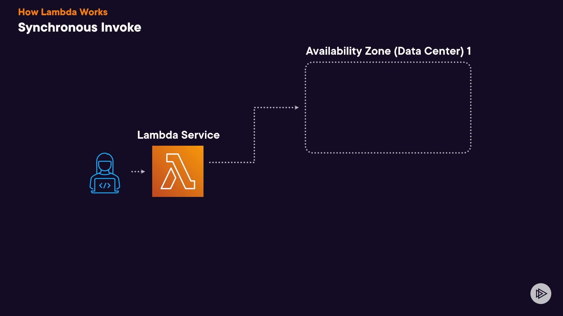Click the vertical dotted segment of the connector line
The height and width of the screenshot is (316, 563).
click(x=254, y=135)
